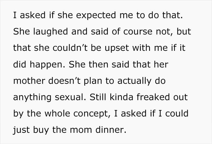Click the word "laughed" in second line
Screen dimensions: 212x144
(51, 32)
